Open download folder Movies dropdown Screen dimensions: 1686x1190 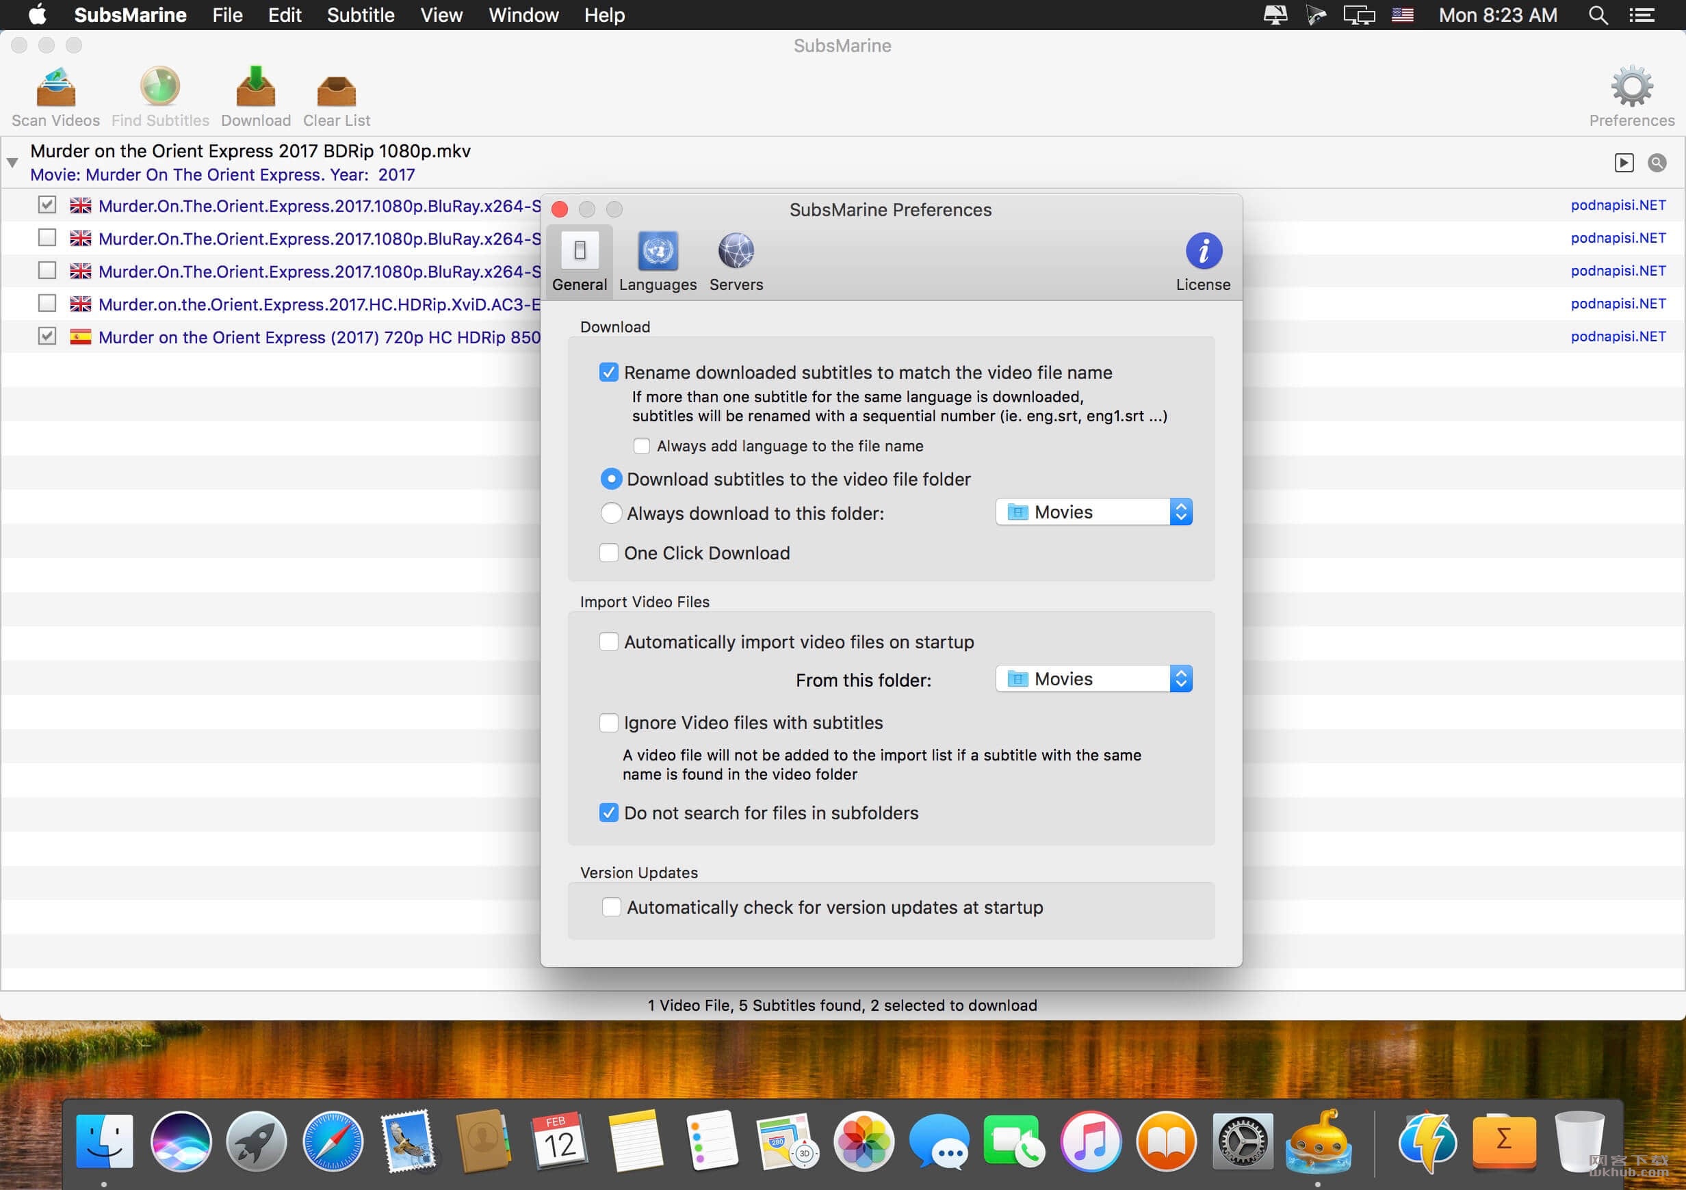pos(1093,512)
